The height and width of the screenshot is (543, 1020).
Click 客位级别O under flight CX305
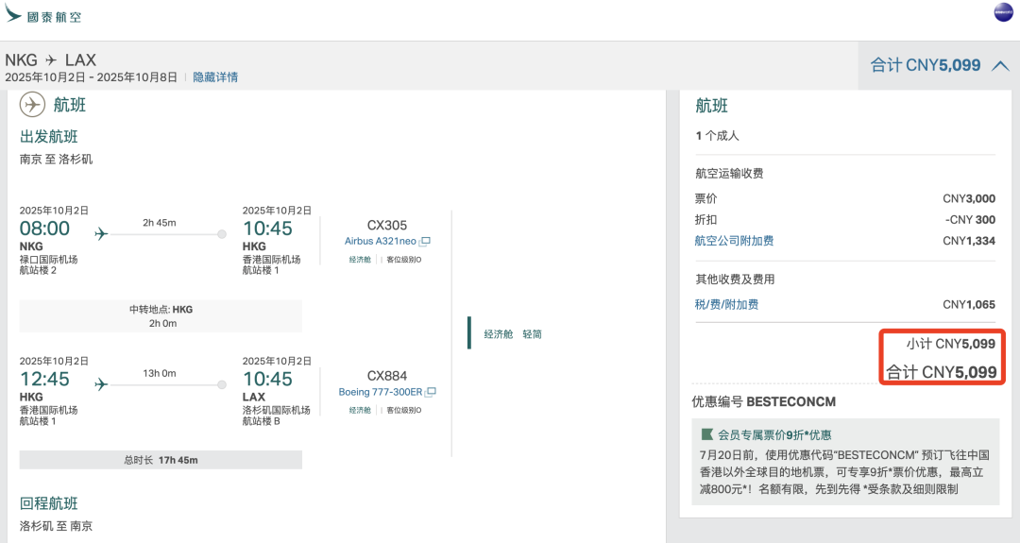[404, 260]
